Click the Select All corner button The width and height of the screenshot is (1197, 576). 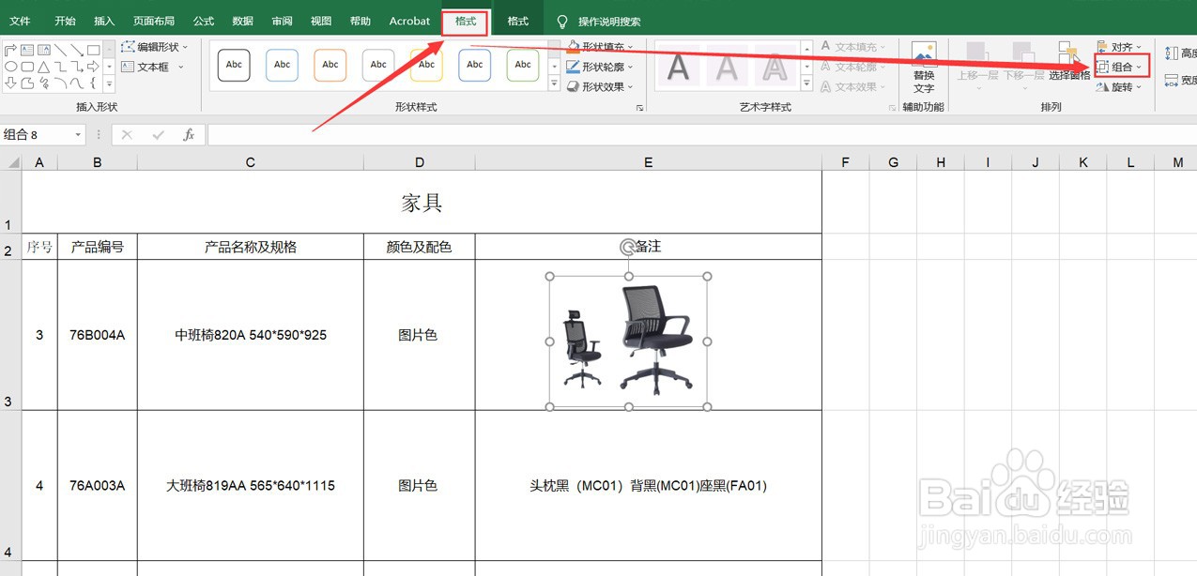click(x=11, y=162)
